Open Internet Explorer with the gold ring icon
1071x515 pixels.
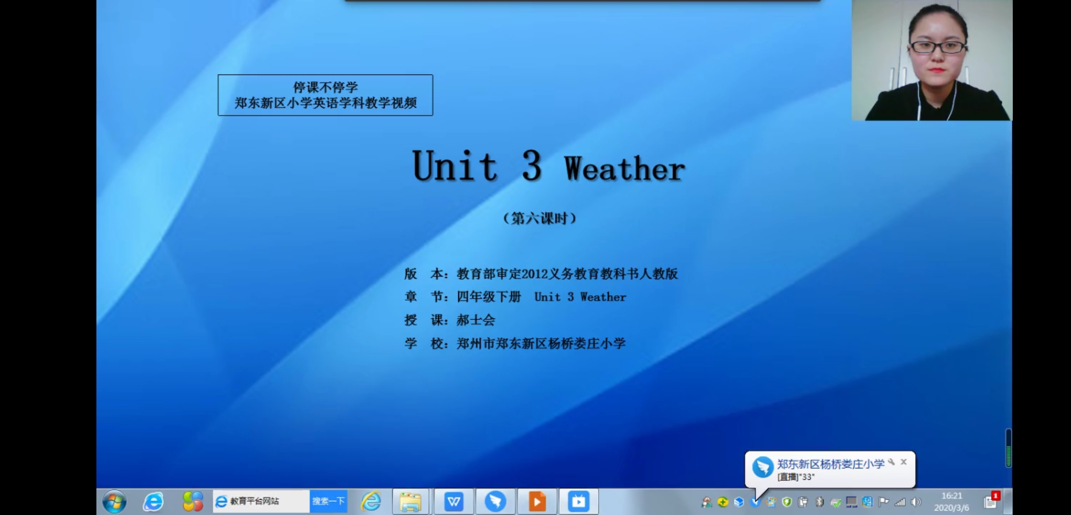coord(371,501)
